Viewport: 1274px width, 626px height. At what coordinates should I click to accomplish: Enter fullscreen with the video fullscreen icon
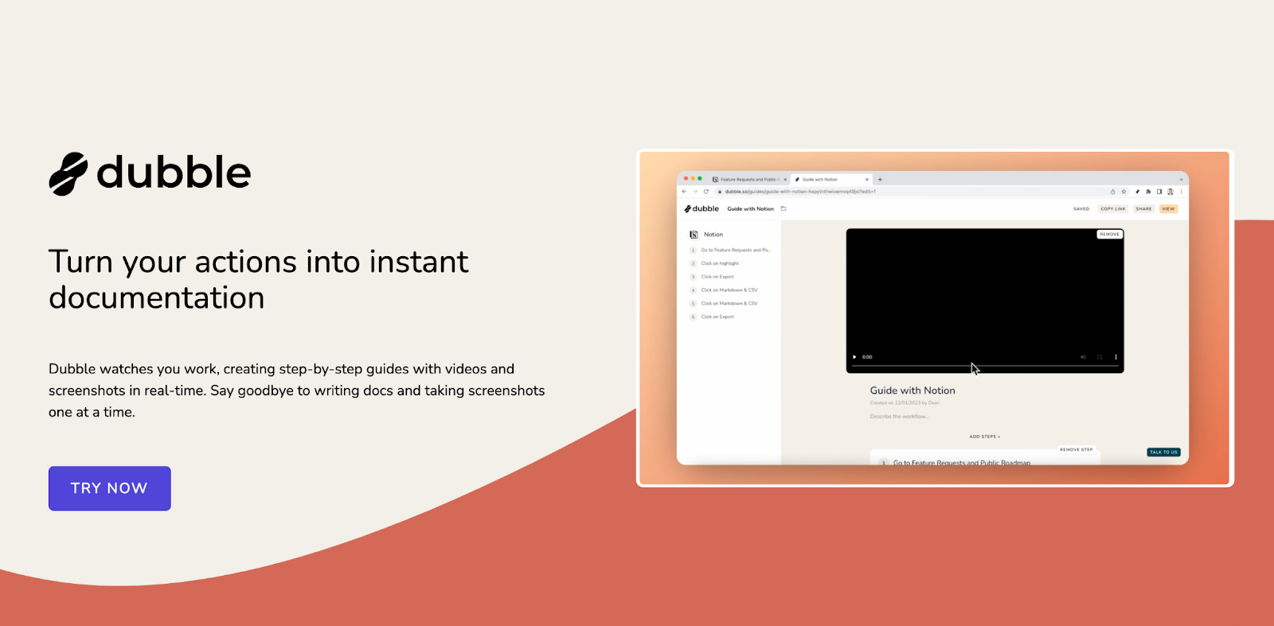[x=1100, y=357]
